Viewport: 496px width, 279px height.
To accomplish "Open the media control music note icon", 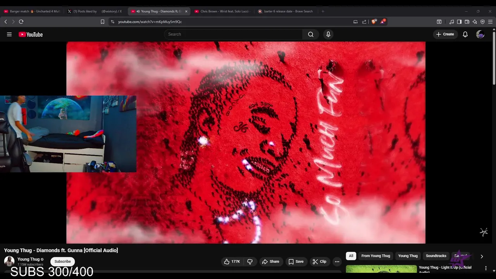I will pos(451,22).
